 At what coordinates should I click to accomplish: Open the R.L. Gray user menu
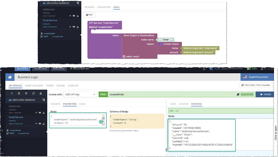tap(267, 69)
